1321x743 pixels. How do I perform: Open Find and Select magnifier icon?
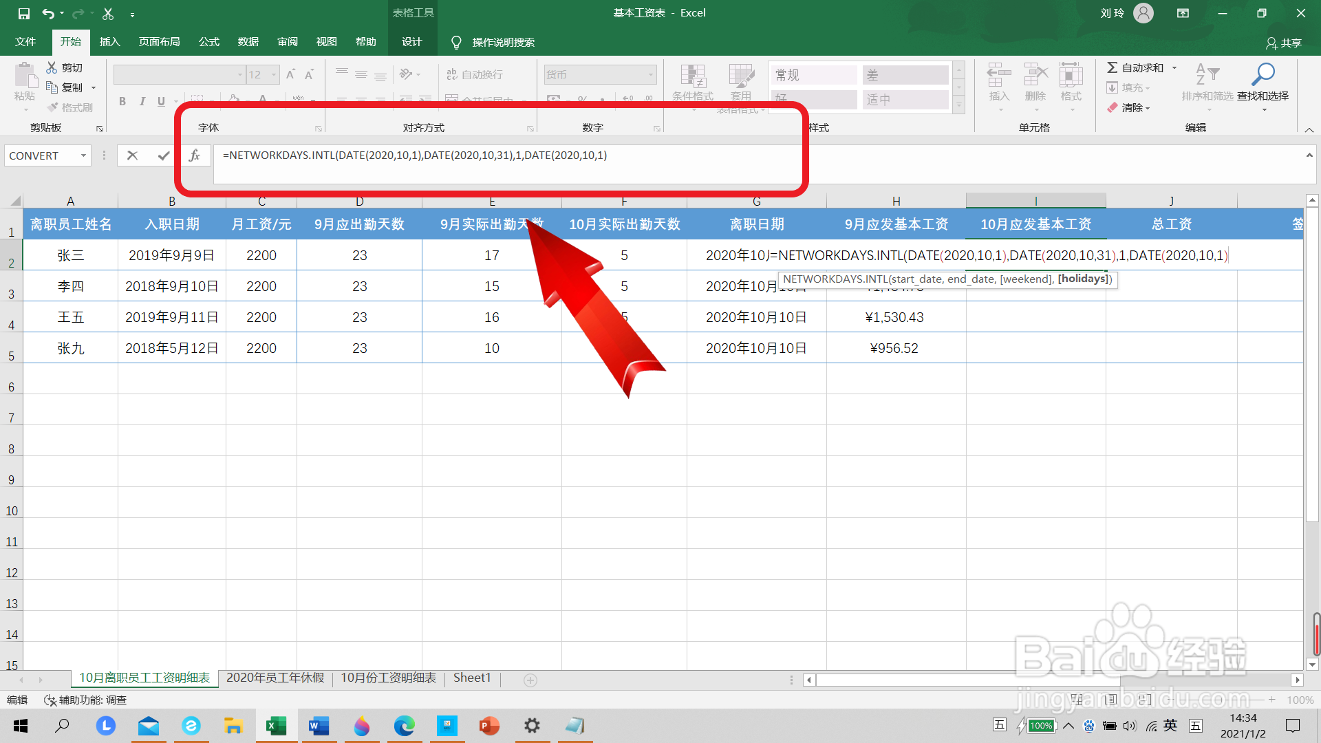pyautogui.click(x=1263, y=74)
